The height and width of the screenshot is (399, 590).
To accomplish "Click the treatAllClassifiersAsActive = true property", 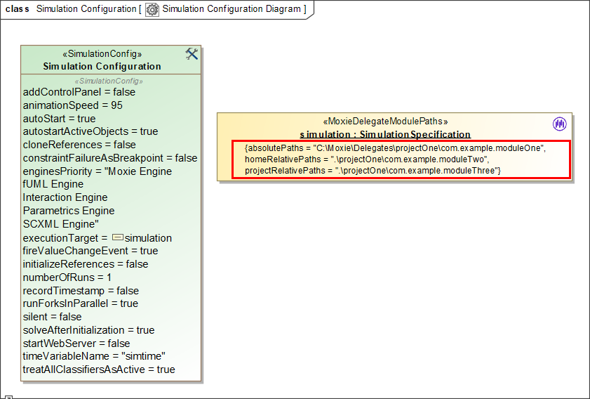I will click(x=99, y=369).
